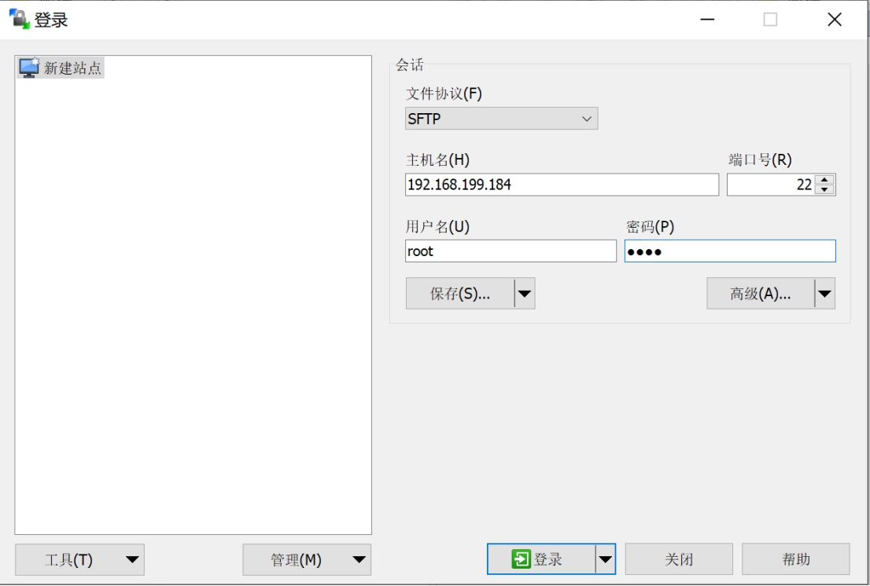Click the 用户名 field showing root
Viewport: 870px width, 586px height.
(510, 251)
